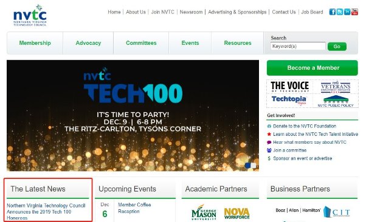Open the Advocacy menu
The width and height of the screenshot is (366, 222).
pyautogui.click(x=88, y=43)
